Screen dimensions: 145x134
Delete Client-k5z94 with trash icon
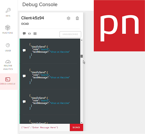pos(77,18)
